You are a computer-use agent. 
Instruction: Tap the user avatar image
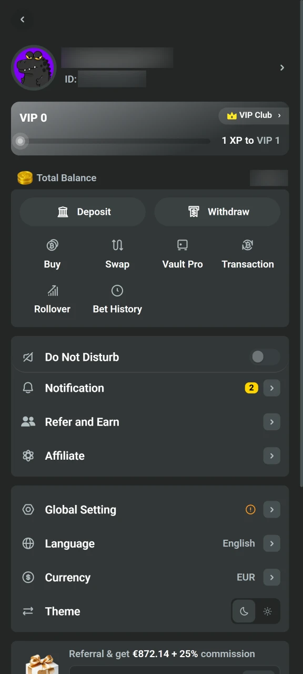34,67
